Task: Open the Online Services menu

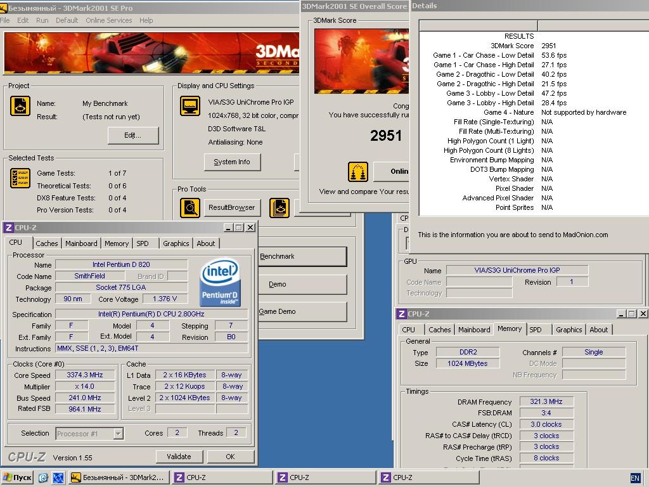Action: tap(109, 20)
